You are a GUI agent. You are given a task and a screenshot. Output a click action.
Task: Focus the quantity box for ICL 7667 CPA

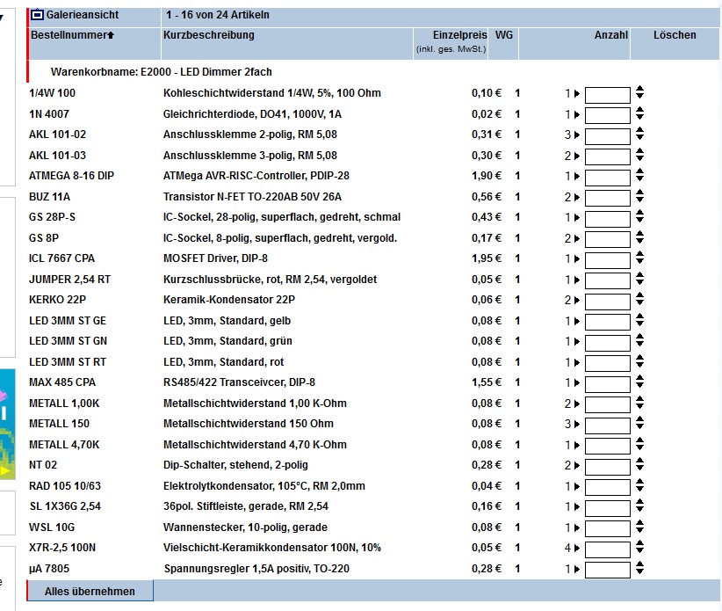coord(607,259)
